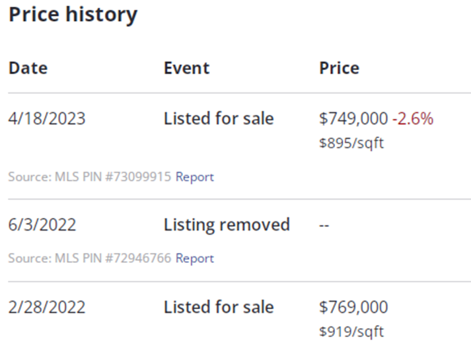
Task: Click the $749,000 price
Action: coord(353,119)
